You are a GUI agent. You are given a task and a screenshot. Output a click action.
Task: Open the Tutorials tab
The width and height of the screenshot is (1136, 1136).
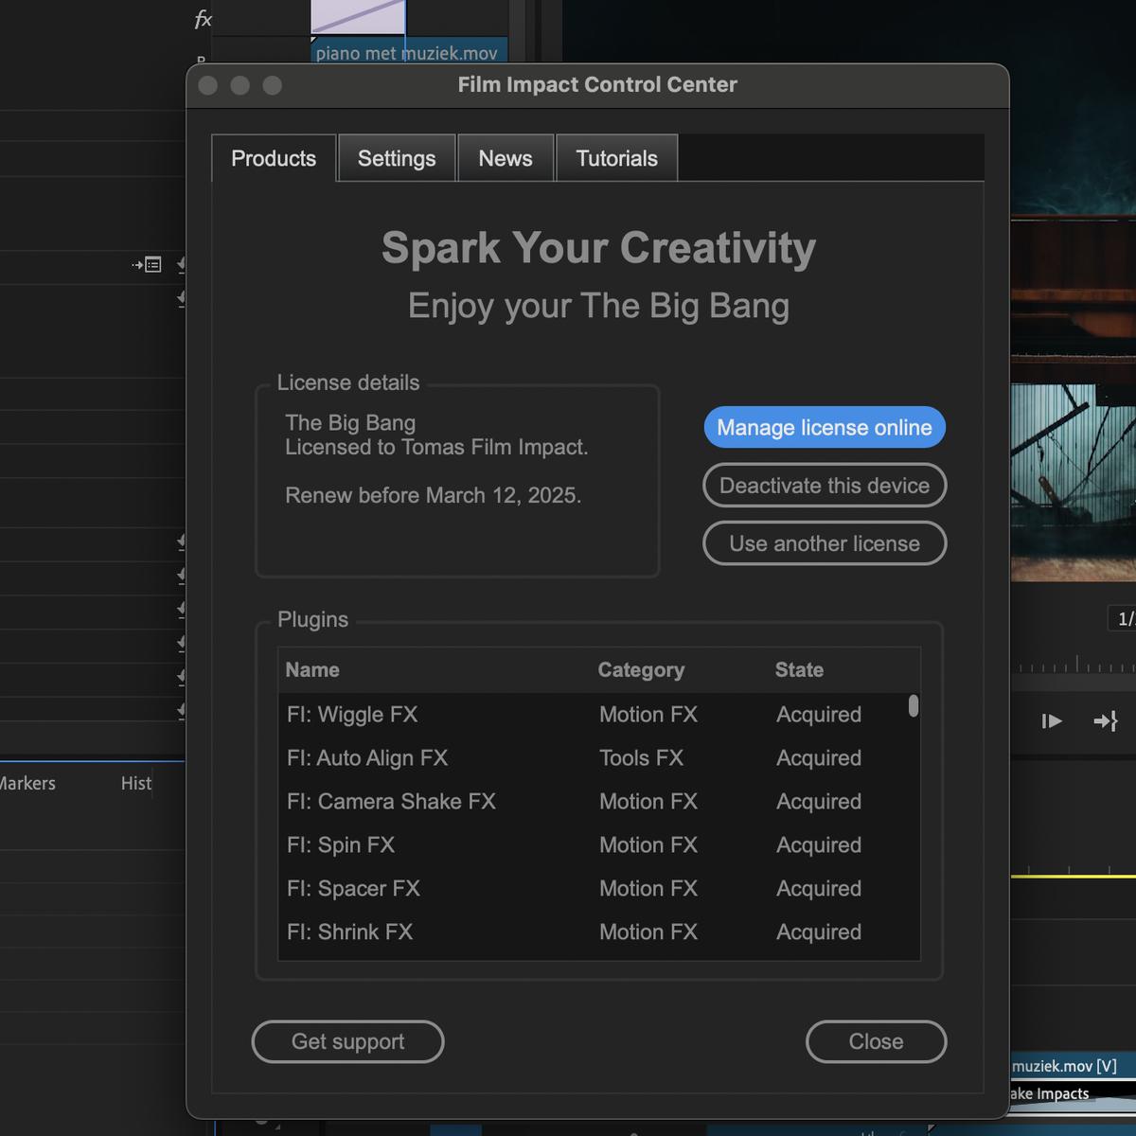pos(616,158)
